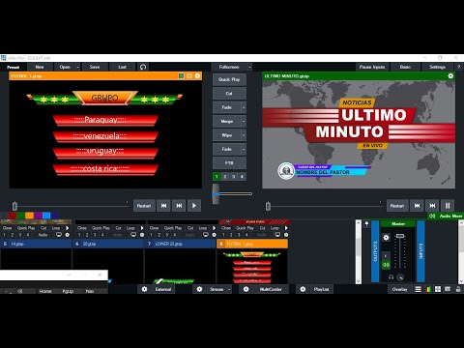Jump output to previous item
Image resolution: width=464 pixels, height=348 pixels.
(x=417, y=206)
